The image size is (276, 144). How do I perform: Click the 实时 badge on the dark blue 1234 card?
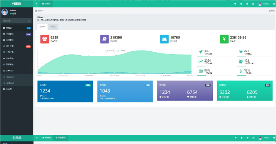pyautogui.click(x=88, y=85)
